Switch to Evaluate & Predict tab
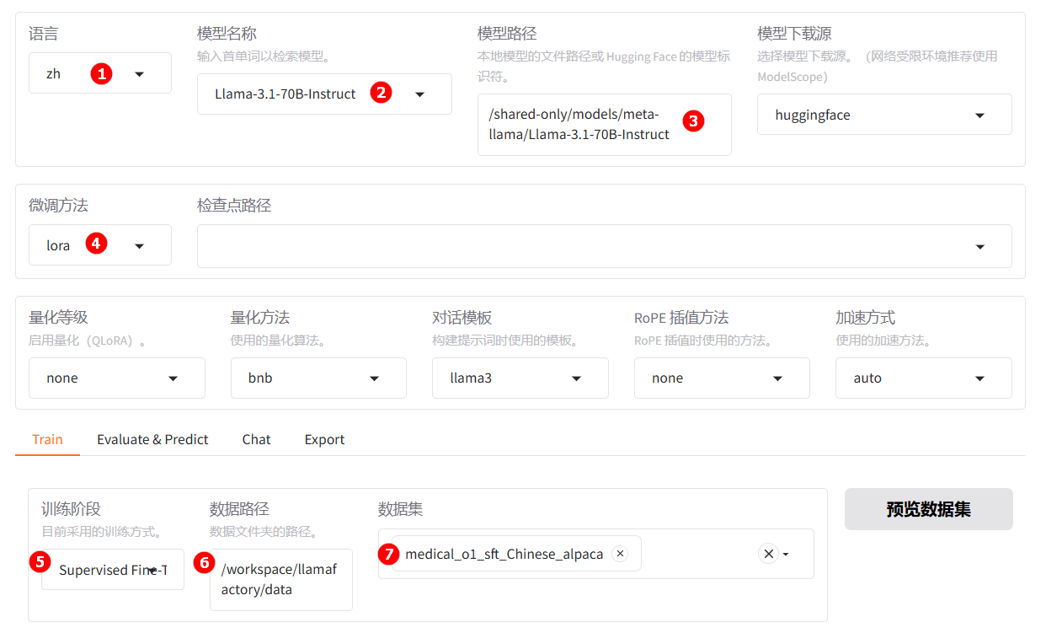The height and width of the screenshot is (633, 1046). tap(152, 439)
